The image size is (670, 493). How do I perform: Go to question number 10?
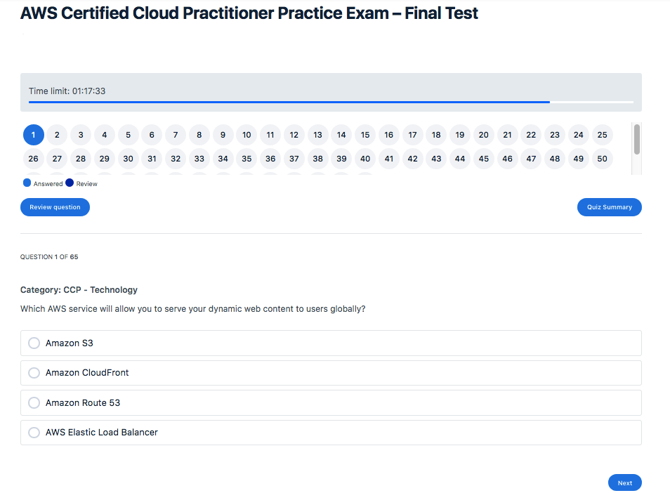pos(247,135)
